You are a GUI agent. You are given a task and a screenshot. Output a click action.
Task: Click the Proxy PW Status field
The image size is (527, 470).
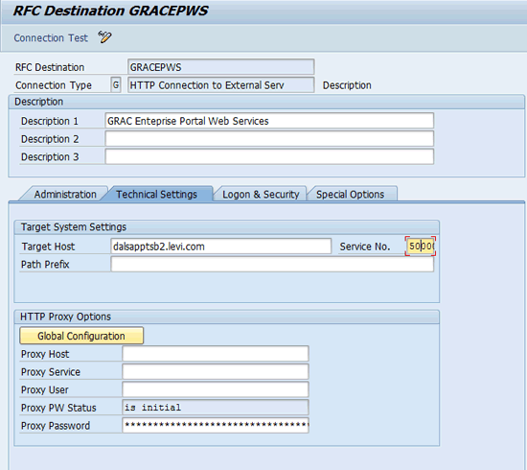[216, 407]
